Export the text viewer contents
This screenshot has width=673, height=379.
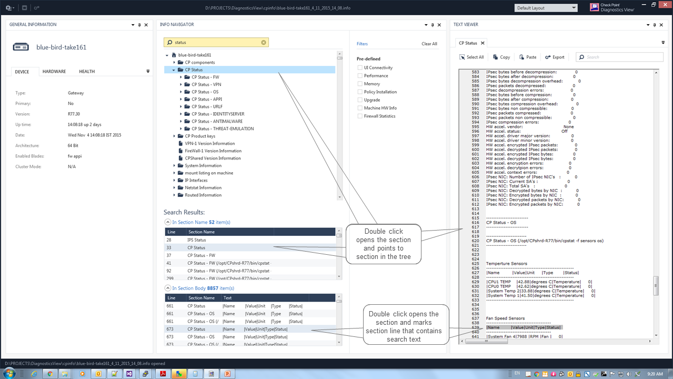(555, 57)
